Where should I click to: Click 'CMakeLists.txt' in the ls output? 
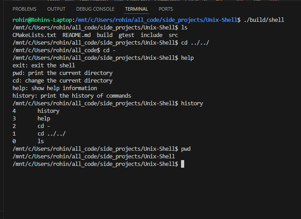(x=34, y=35)
